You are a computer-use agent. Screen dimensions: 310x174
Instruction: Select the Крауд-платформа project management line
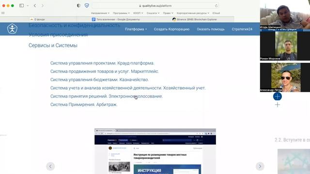102,63
